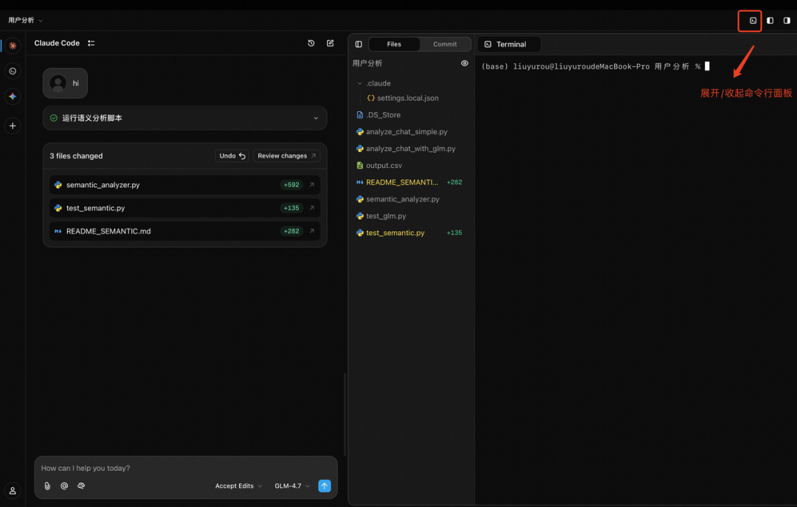Open the 用户分析 project dropdown
Image resolution: width=797 pixels, height=507 pixels.
[x=25, y=21]
